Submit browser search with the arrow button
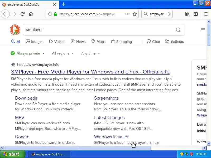The image size is (211, 158). 169,14
